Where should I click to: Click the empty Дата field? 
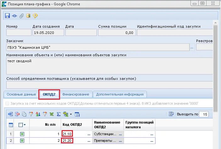click(81, 33)
